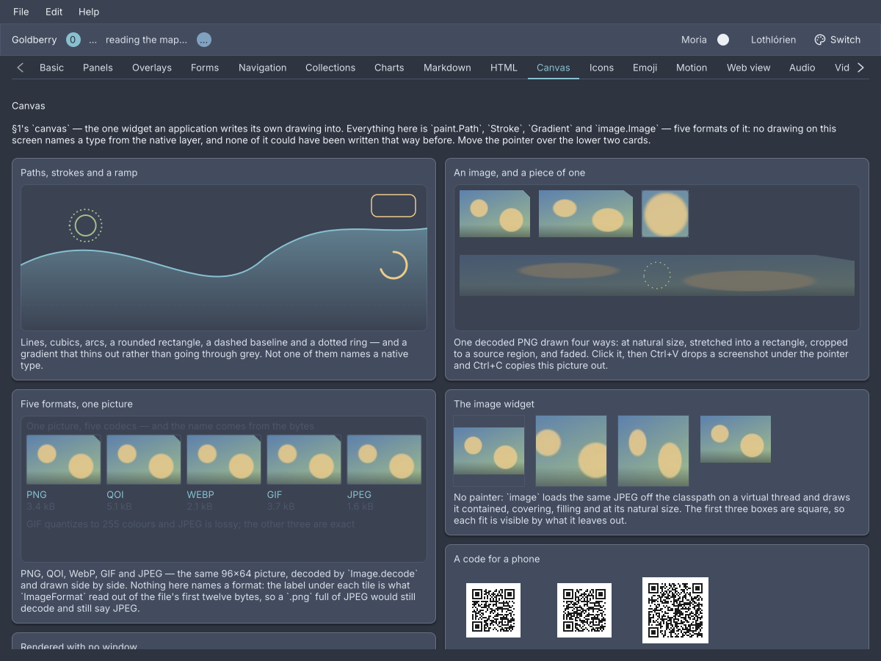Click the second, covering image widget box

[571, 451]
